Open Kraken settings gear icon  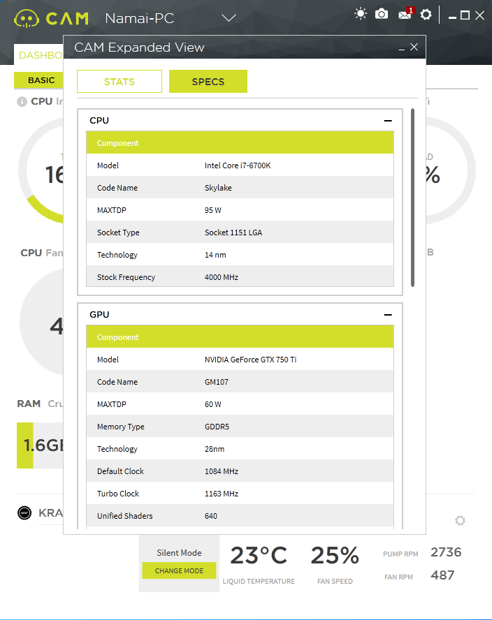[x=460, y=520]
